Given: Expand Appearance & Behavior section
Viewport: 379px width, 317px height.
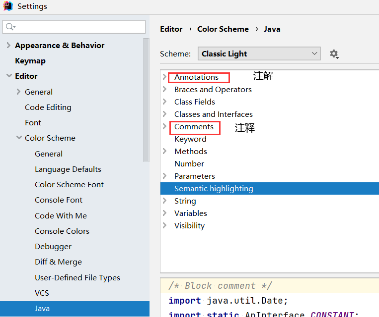Looking at the screenshot, I should coord(8,46).
